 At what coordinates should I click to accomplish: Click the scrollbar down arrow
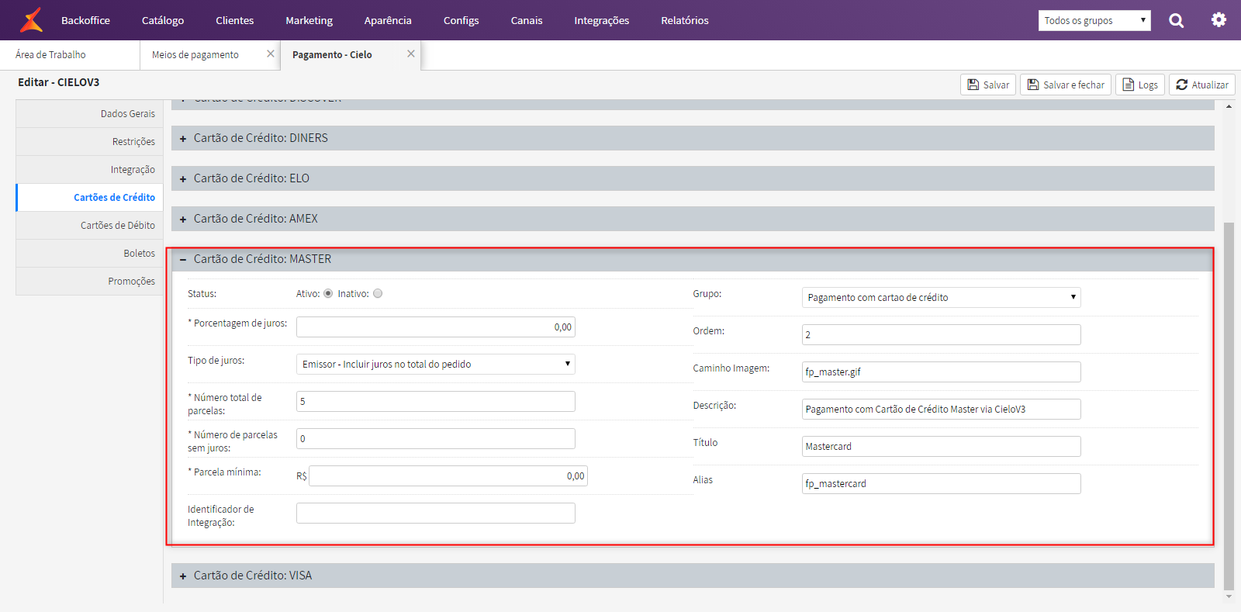(x=1229, y=597)
